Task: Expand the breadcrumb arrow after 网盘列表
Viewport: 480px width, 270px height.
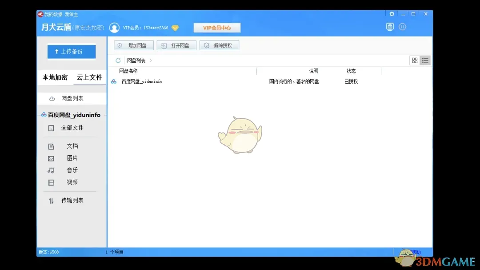Action: click(x=151, y=60)
